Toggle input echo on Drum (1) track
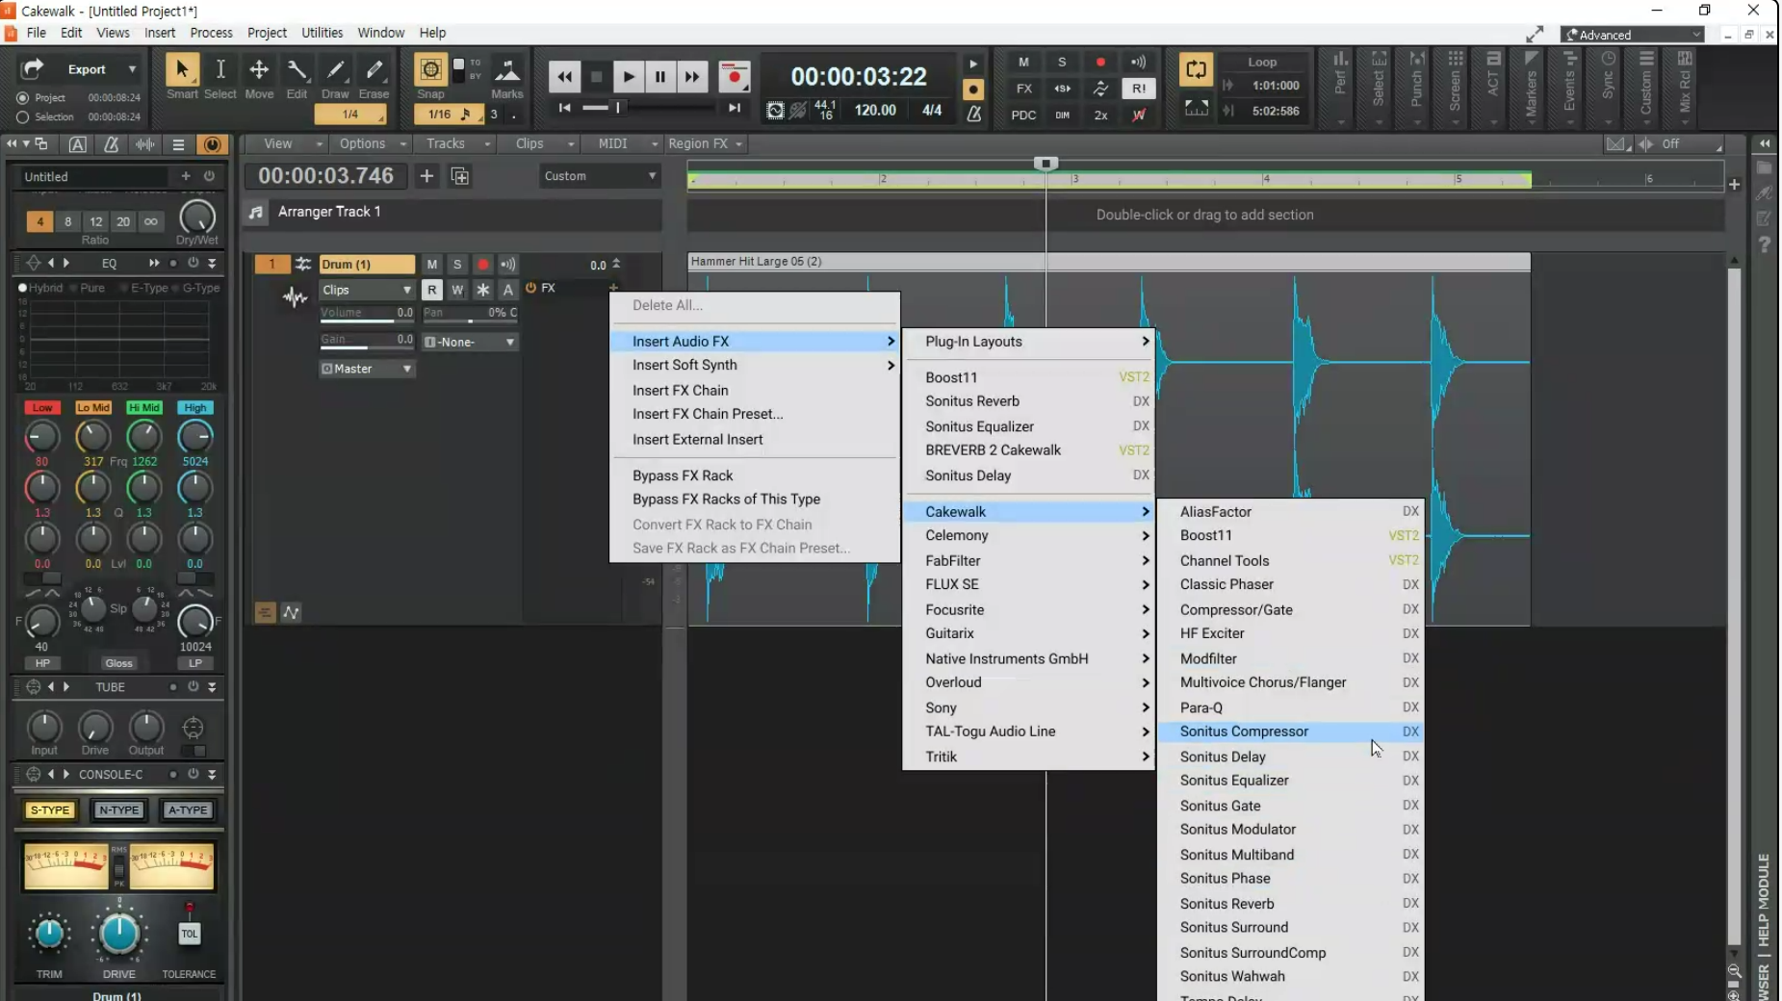This screenshot has width=1782, height=1001. pos(508,265)
